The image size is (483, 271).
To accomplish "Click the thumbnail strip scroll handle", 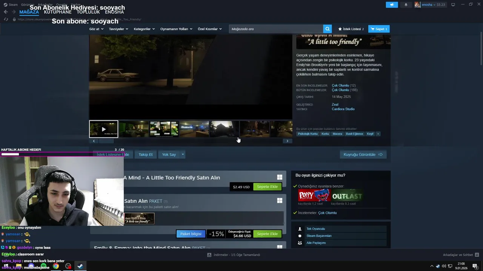I will tap(106, 141).
